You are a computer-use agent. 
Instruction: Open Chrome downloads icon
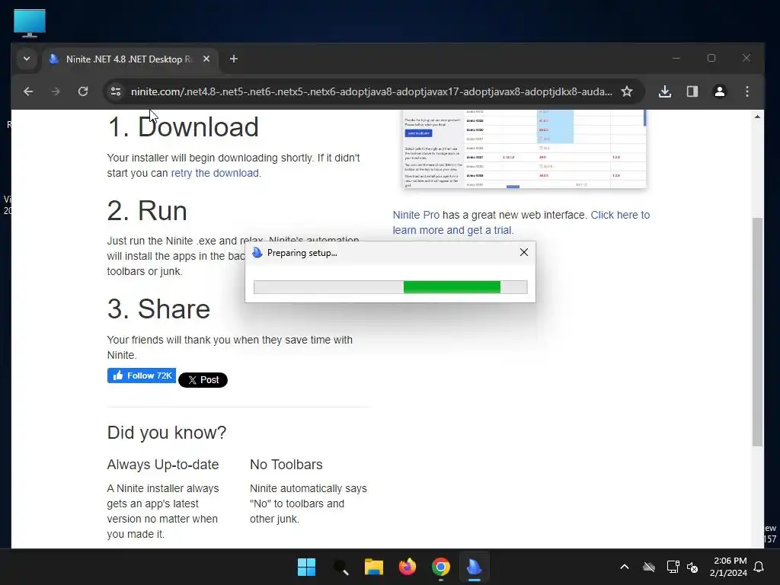[665, 91]
